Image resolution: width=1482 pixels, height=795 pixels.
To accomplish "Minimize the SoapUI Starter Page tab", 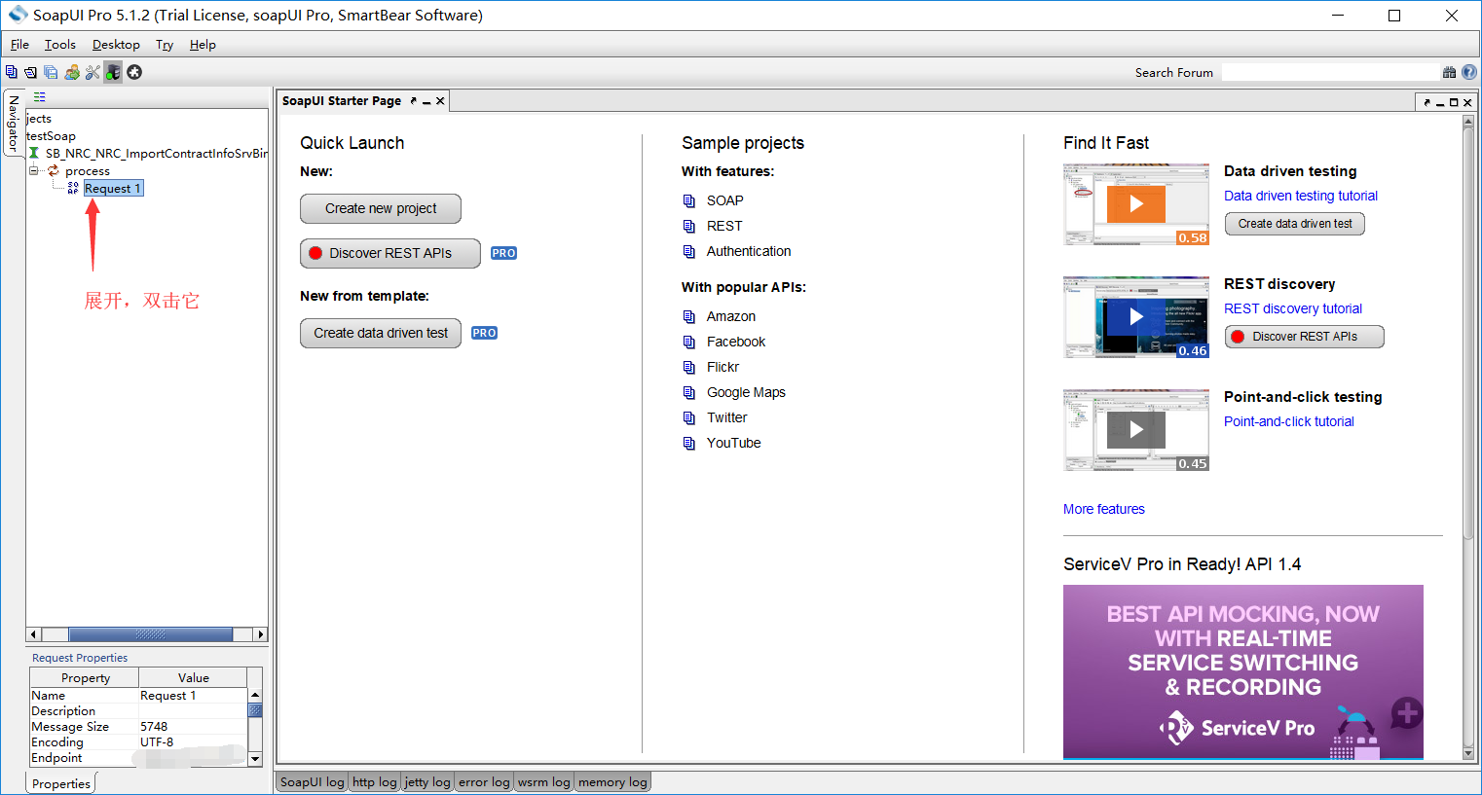I will [426, 101].
